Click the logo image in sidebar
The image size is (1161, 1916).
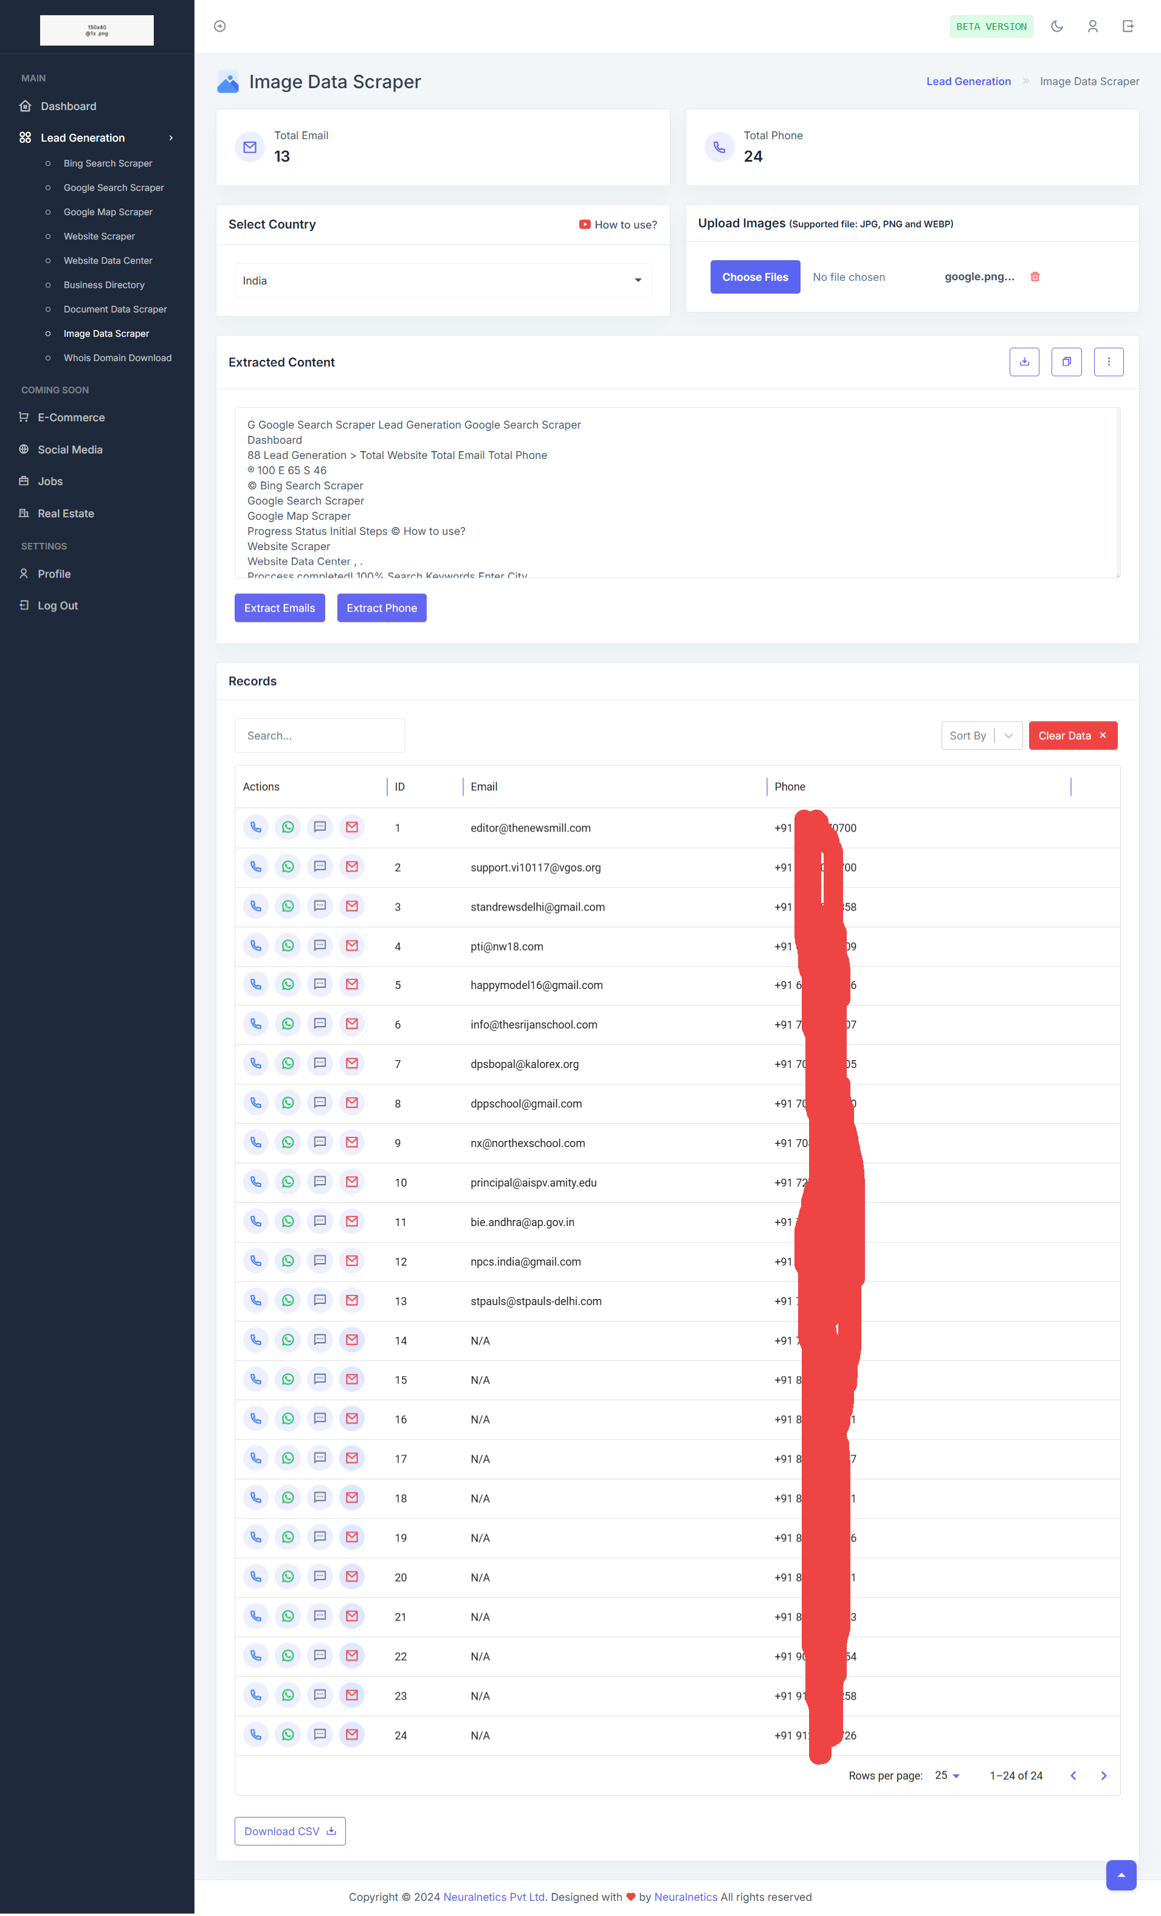[x=97, y=30]
